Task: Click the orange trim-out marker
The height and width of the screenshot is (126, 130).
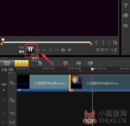Action: (91, 44)
